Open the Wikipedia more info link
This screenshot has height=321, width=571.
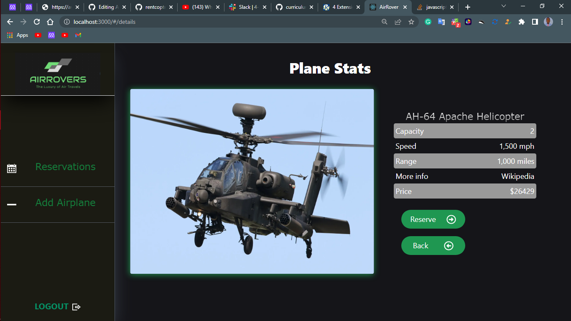[517, 176]
